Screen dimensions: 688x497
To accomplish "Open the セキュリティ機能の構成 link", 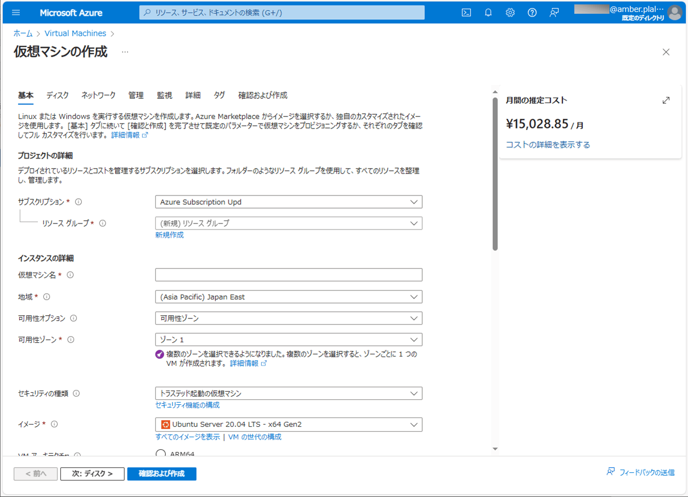I will coord(188,405).
